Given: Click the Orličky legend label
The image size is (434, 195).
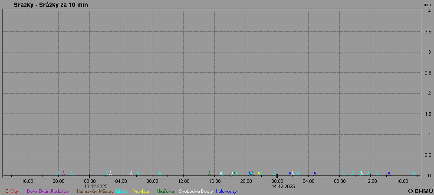Looking at the screenshot, I should pyautogui.click(x=12, y=191).
